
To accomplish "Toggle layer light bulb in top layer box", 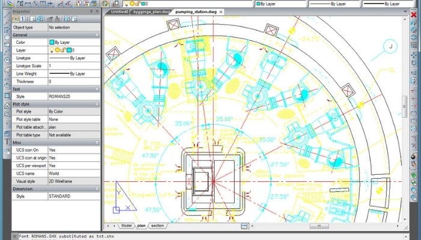I will pyautogui.click(x=127, y=4).
